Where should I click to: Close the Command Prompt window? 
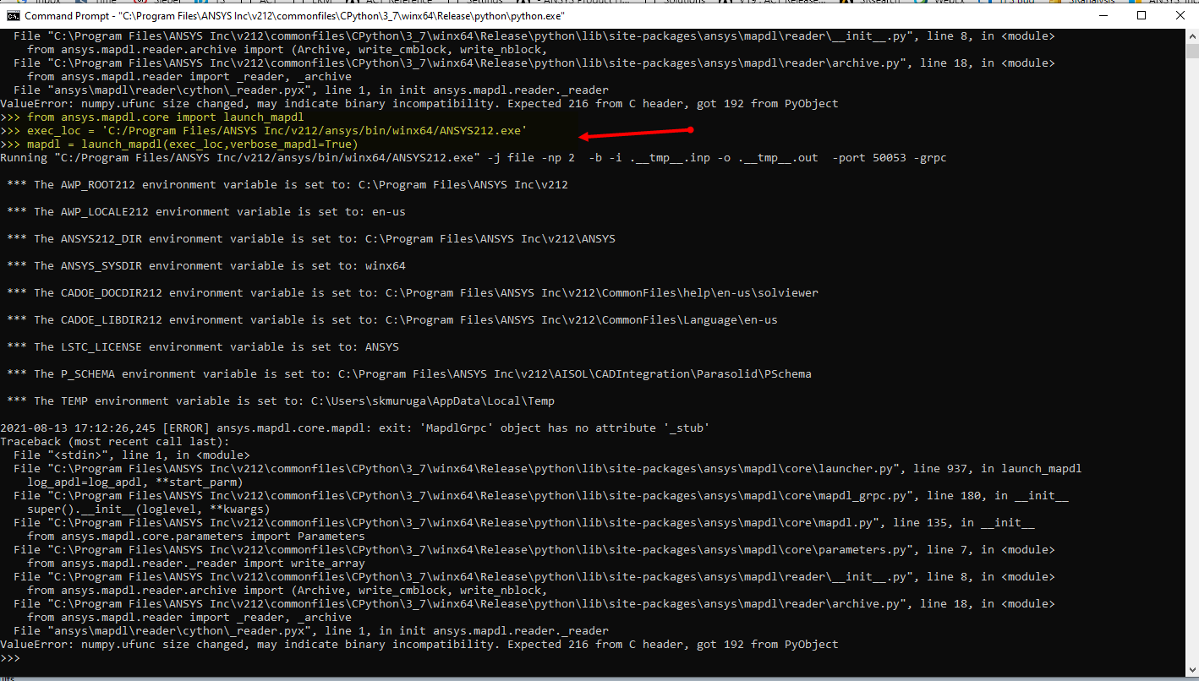coord(1180,16)
